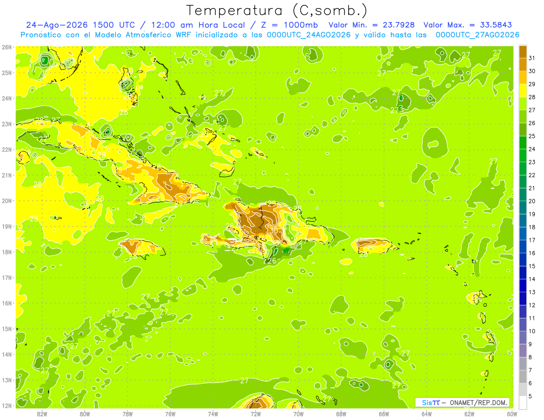544x420 pixels.
Task: Click the 12N latitude label
Action: (6, 406)
